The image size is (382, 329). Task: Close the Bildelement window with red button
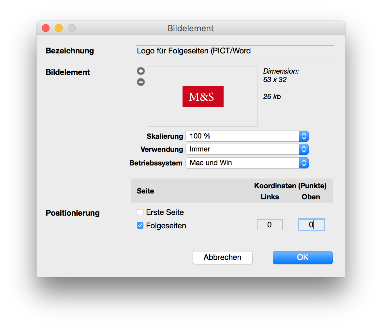pyautogui.click(x=46, y=28)
